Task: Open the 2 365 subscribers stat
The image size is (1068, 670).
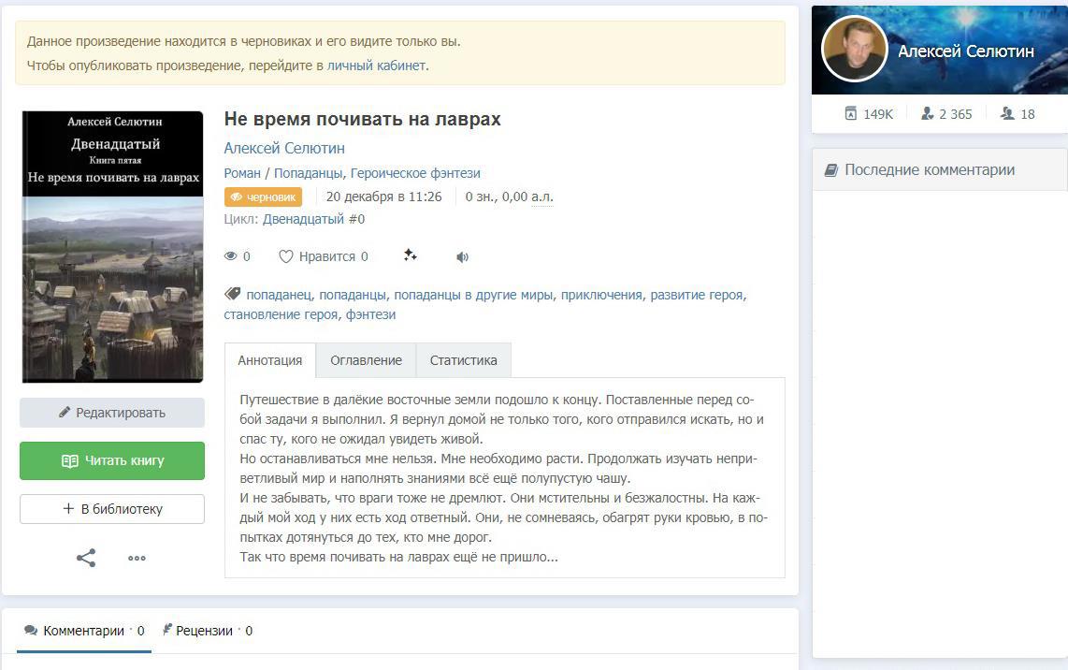Action: 946,114
